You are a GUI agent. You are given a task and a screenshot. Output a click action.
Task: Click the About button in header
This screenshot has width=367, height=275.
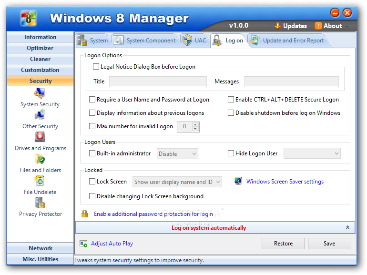328,26
